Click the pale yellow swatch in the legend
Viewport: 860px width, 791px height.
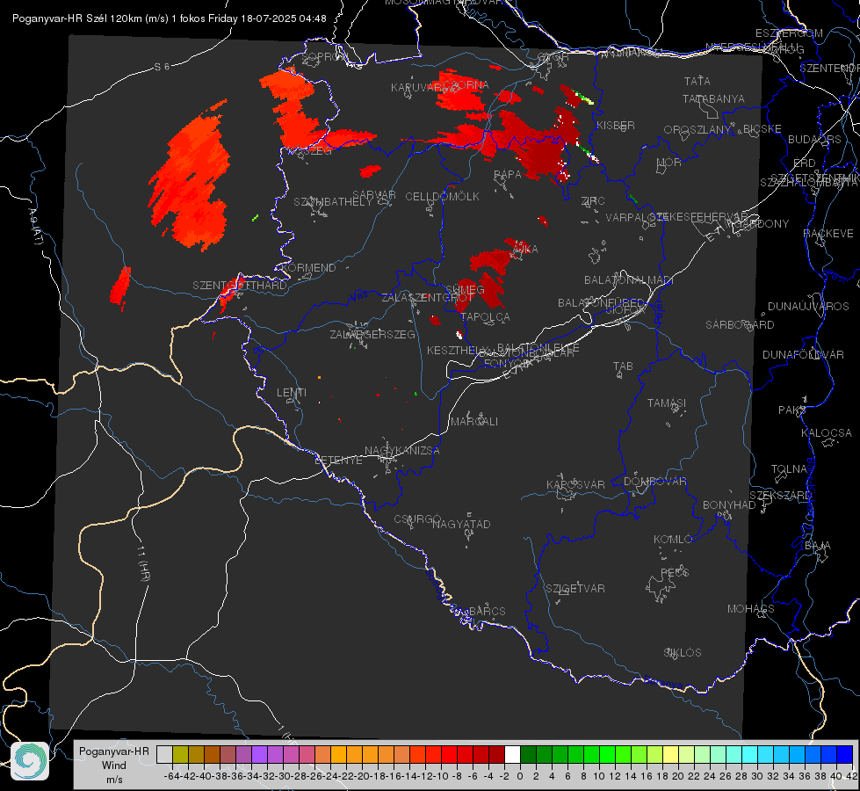tap(670, 754)
